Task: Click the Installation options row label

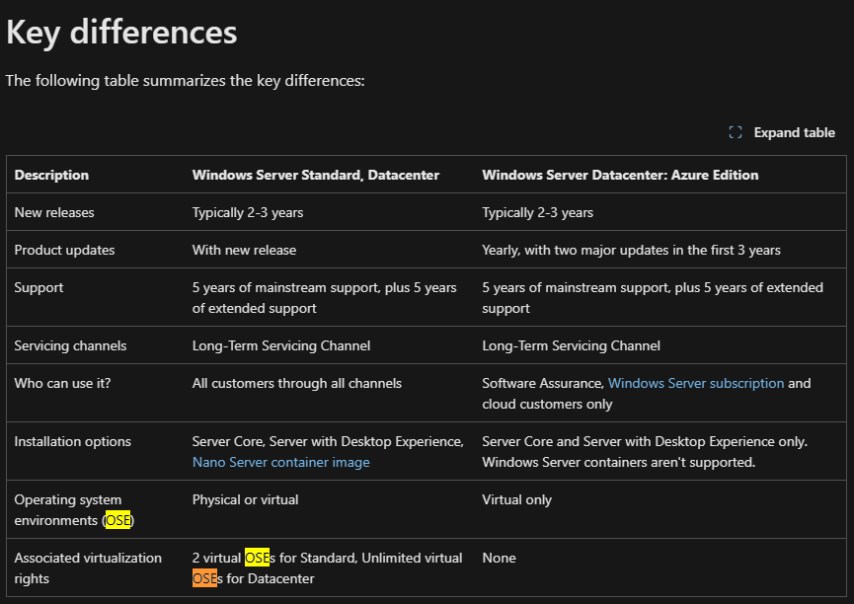Action: (72, 441)
